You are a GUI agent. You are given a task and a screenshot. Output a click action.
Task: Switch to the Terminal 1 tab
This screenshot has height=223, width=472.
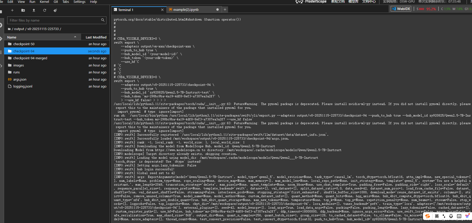point(139,10)
